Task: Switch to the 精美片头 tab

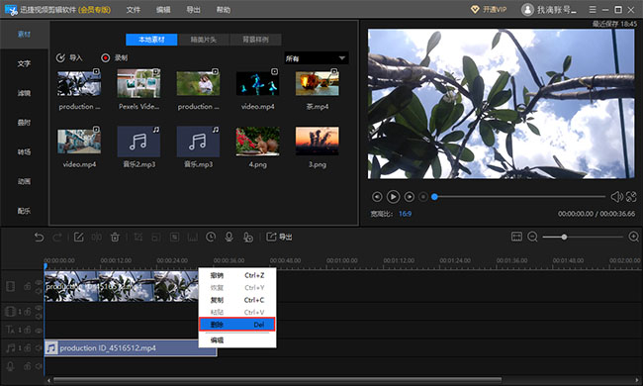Action: [x=204, y=40]
